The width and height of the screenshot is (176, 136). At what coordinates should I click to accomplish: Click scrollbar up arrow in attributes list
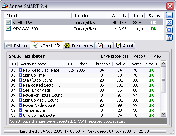click(164, 64)
